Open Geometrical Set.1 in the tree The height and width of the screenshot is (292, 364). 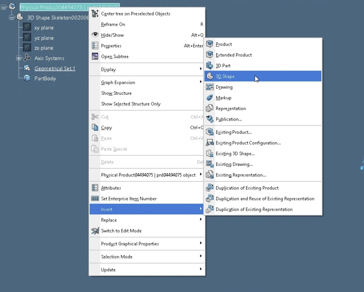click(55, 68)
